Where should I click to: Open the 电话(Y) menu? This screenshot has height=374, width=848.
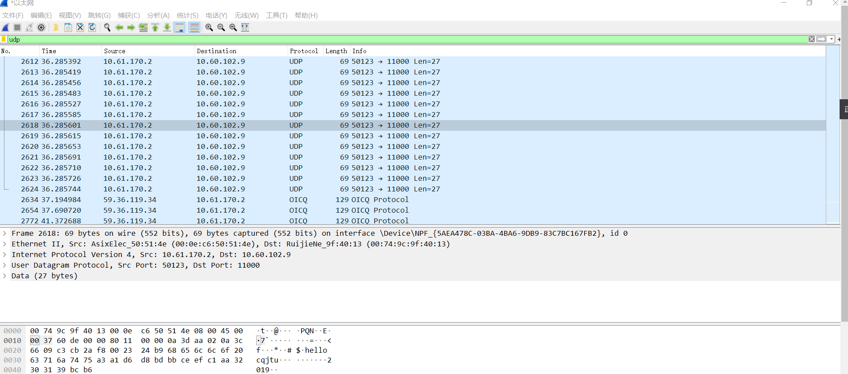[x=216, y=16]
